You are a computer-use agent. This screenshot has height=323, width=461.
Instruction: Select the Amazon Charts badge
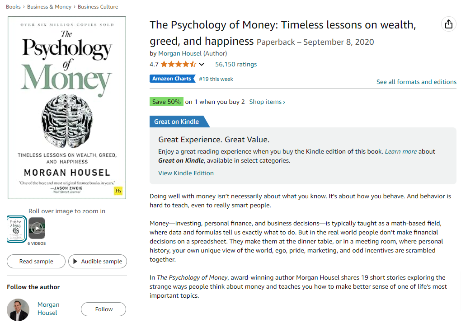tap(172, 78)
